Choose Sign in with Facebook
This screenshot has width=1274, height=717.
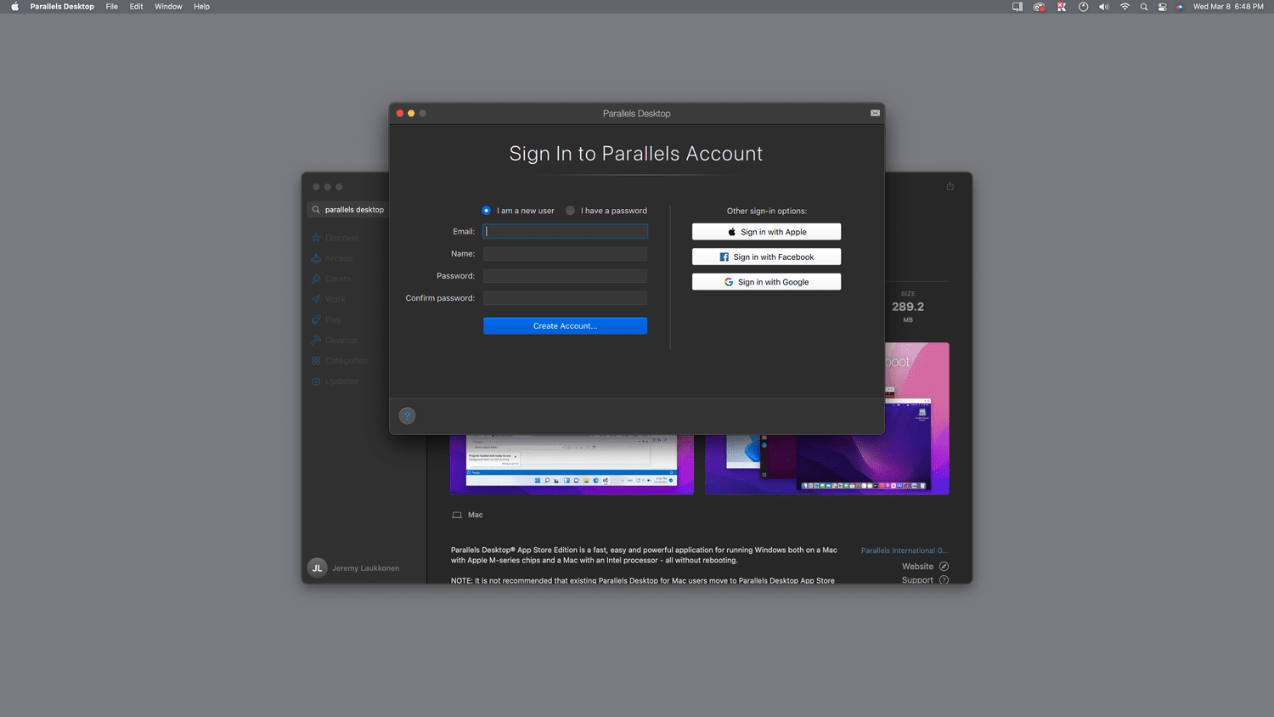click(x=766, y=257)
